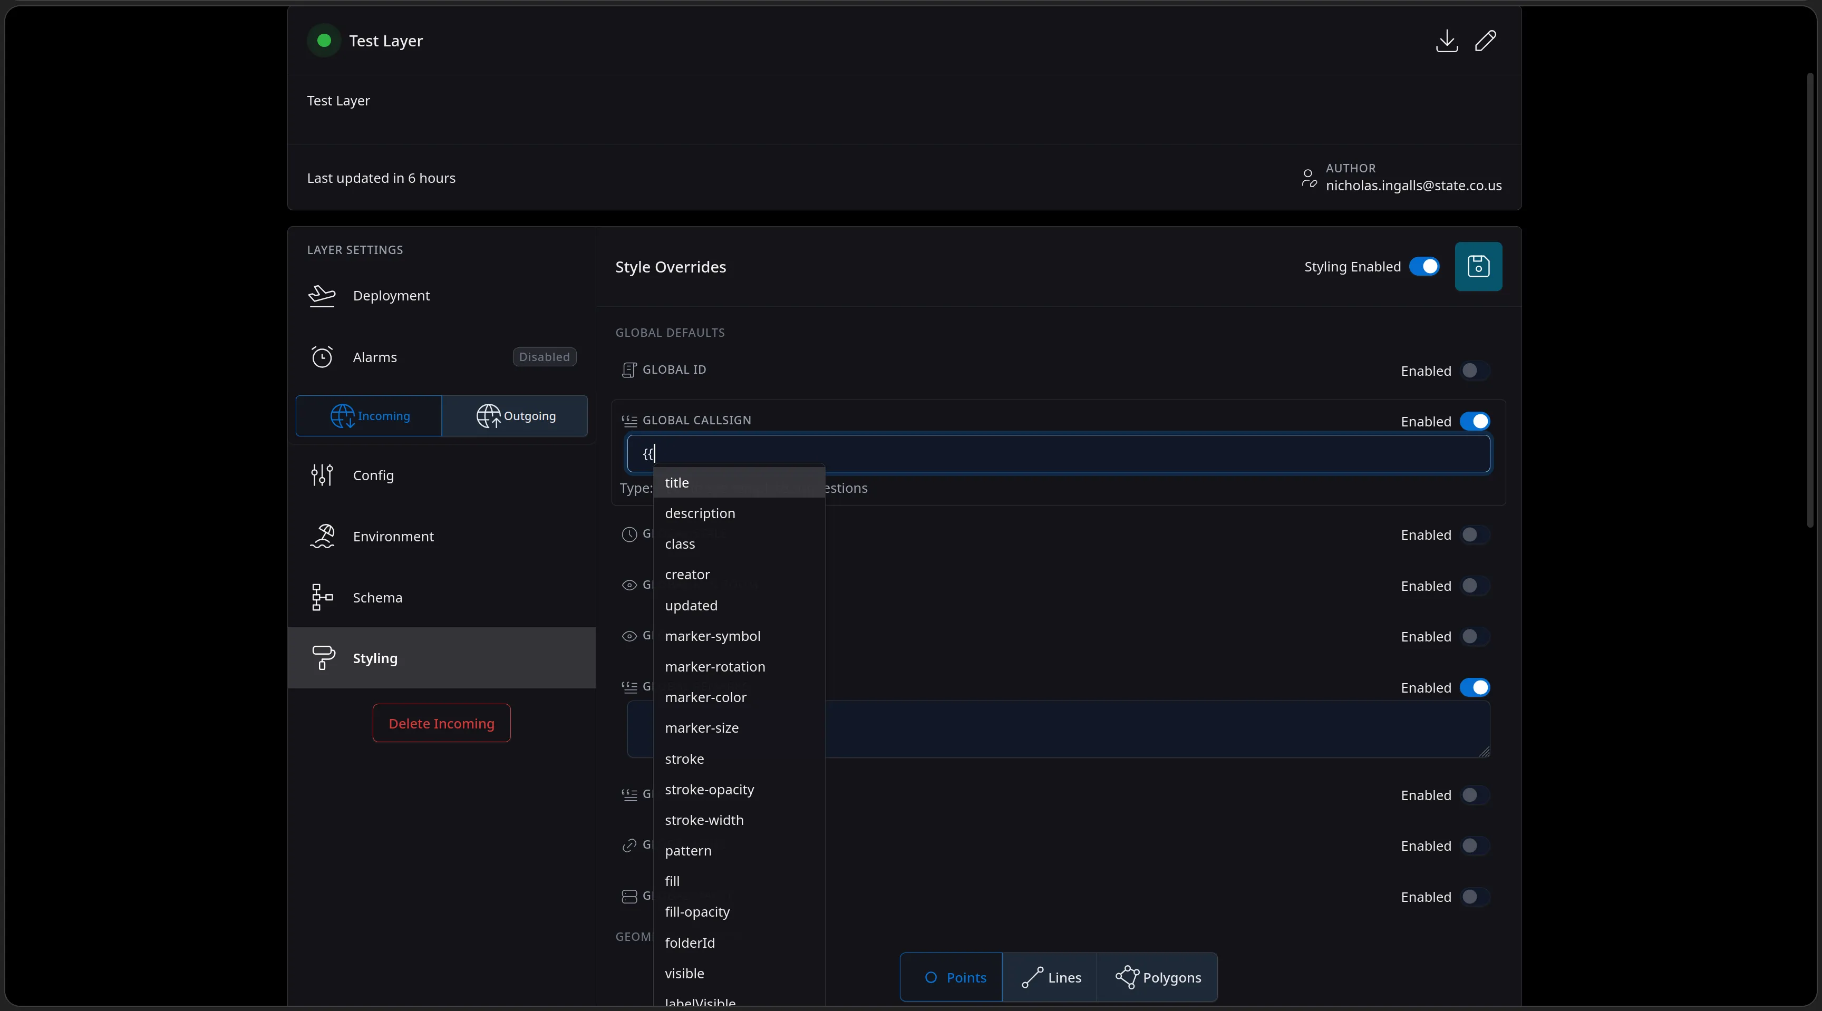Select description from suggestions list
Screen dimensions: 1822x1011
tap(739, 513)
